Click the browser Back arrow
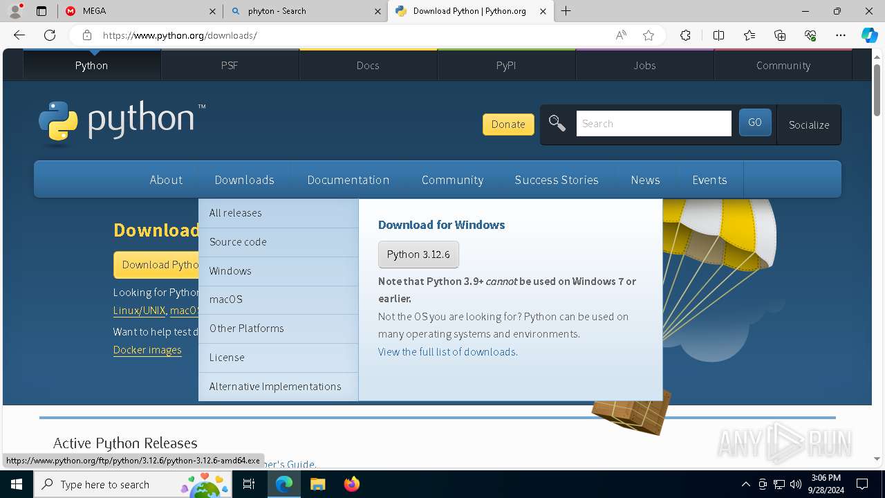885x498 pixels. click(19, 35)
